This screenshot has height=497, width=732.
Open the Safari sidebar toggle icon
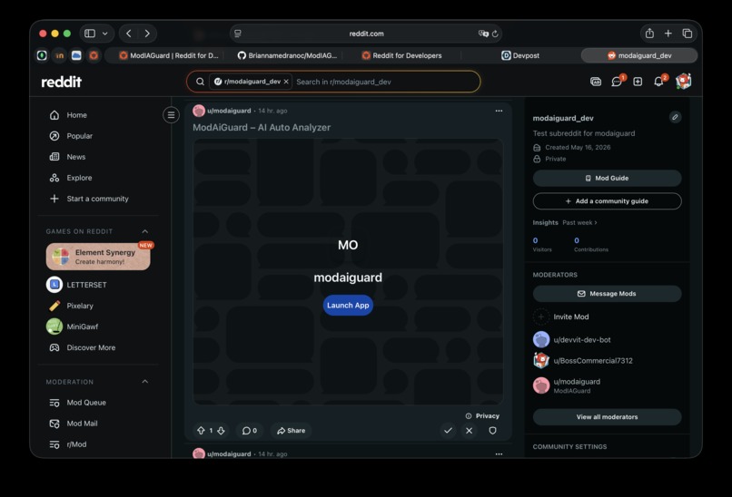click(x=90, y=34)
